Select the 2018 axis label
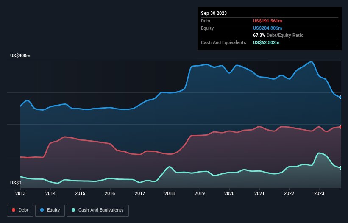Viewport: 348px width, 223px height. tap(170, 193)
